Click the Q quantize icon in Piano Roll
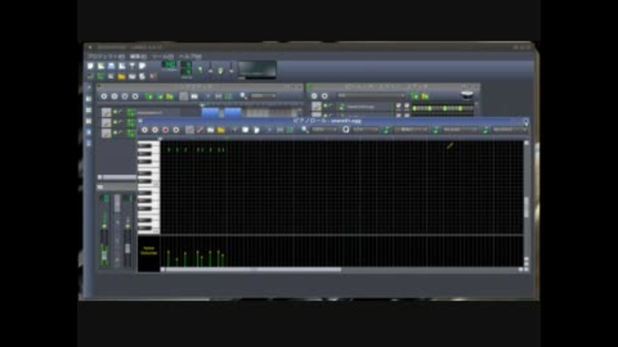Image resolution: width=618 pixels, height=347 pixels. [346, 129]
